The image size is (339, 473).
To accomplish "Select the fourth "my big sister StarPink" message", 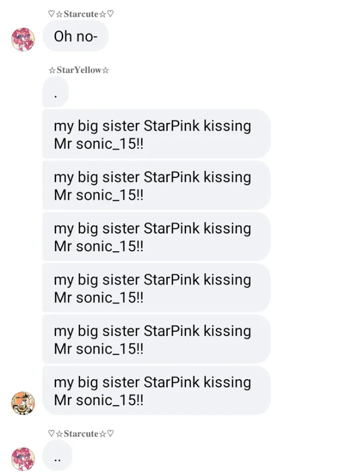I will click(155, 288).
